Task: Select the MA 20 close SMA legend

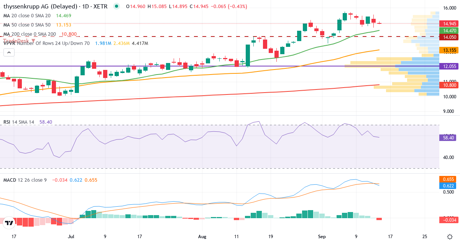Action: pyautogui.click(x=27, y=16)
